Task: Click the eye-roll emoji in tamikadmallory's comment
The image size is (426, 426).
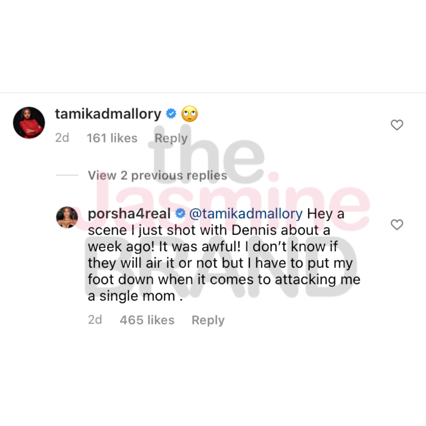Action: pyautogui.click(x=190, y=114)
